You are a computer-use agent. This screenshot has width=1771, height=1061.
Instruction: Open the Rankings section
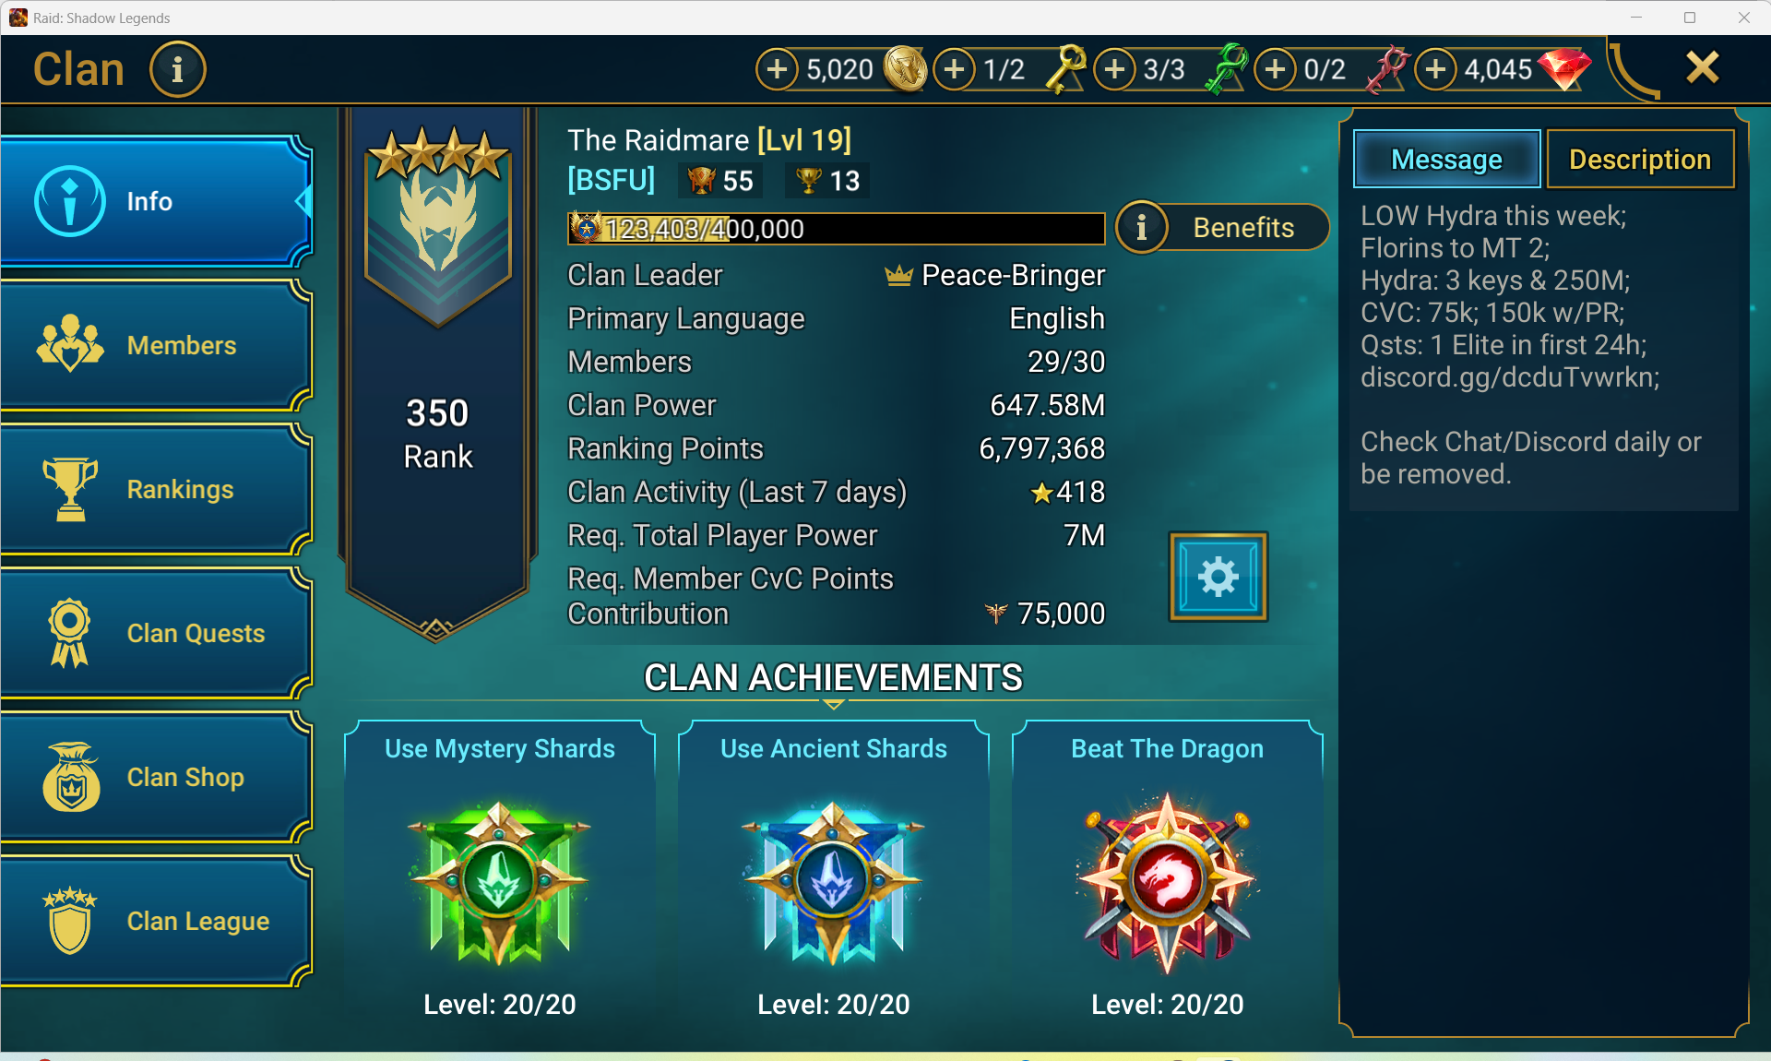[155, 489]
